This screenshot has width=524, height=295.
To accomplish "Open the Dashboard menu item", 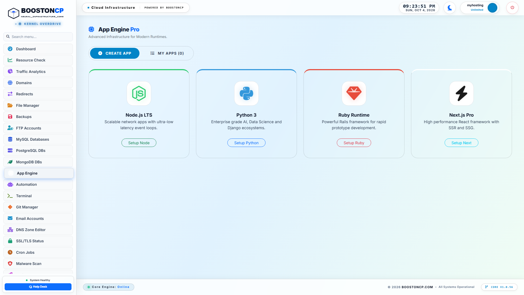I will click(38, 49).
